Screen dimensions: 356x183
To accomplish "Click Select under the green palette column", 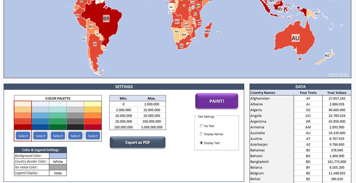I will pyautogui.click(x=57, y=135).
